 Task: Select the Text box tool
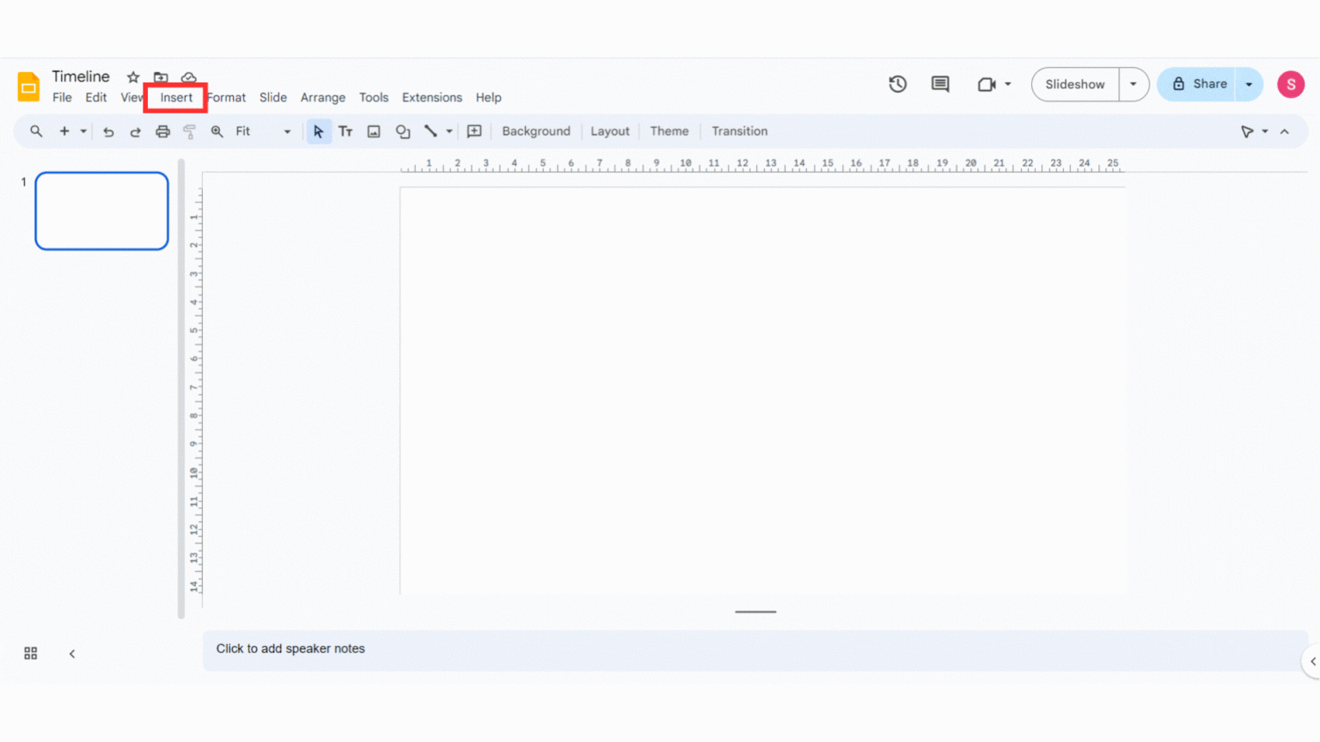345,131
